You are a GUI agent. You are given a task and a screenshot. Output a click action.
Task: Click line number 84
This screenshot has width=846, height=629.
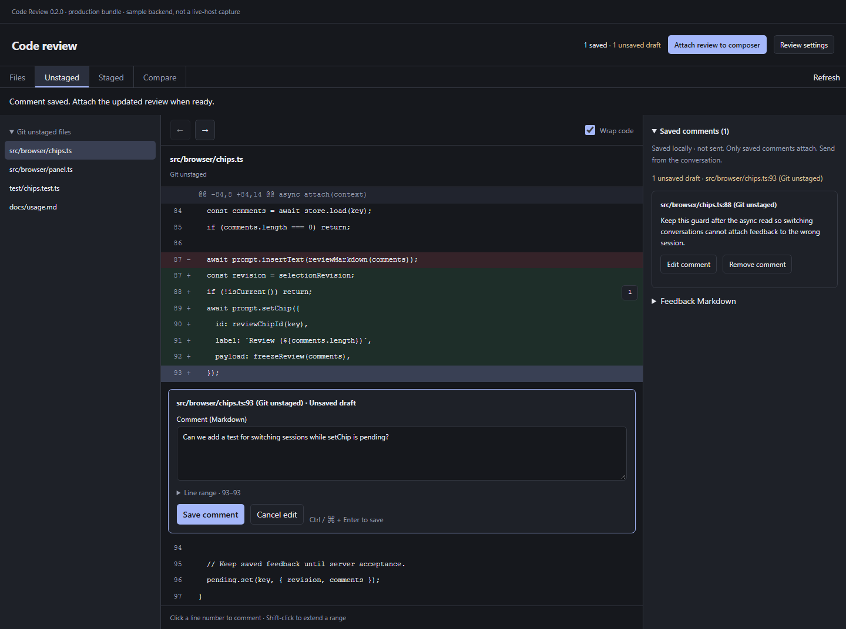tap(178, 211)
